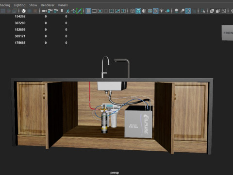Click the white circular checkmark toolbar icon

point(24,11)
